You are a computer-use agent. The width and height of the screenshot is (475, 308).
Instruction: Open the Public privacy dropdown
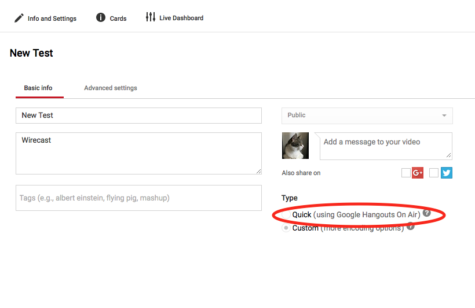coord(367,116)
